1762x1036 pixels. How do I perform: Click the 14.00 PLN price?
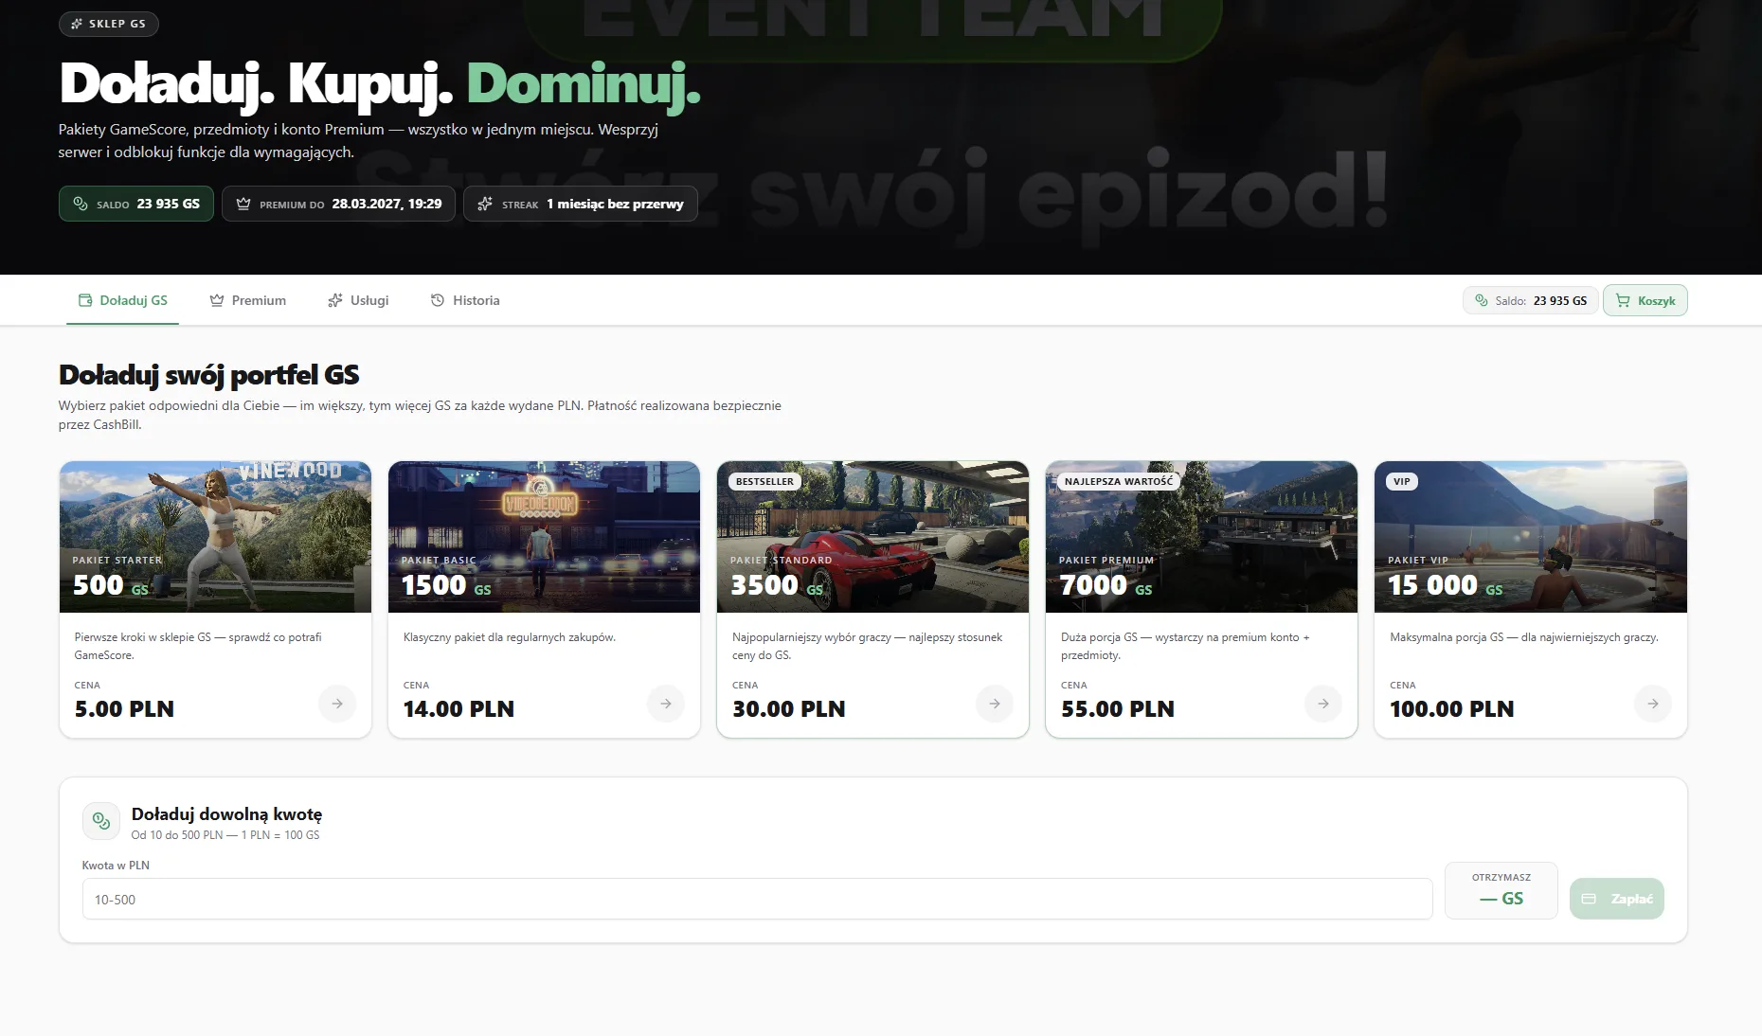pos(458,709)
